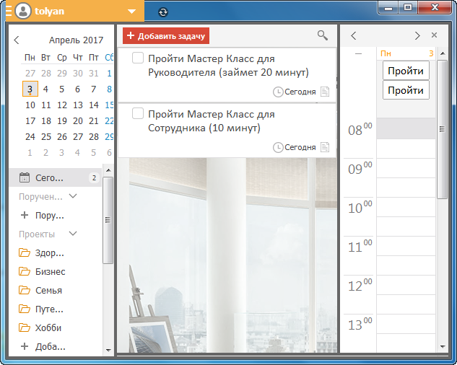The width and height of the screenshot is (457, 365).
Task: Select April 15 in the calendar
Action: [x=110, y=105]
